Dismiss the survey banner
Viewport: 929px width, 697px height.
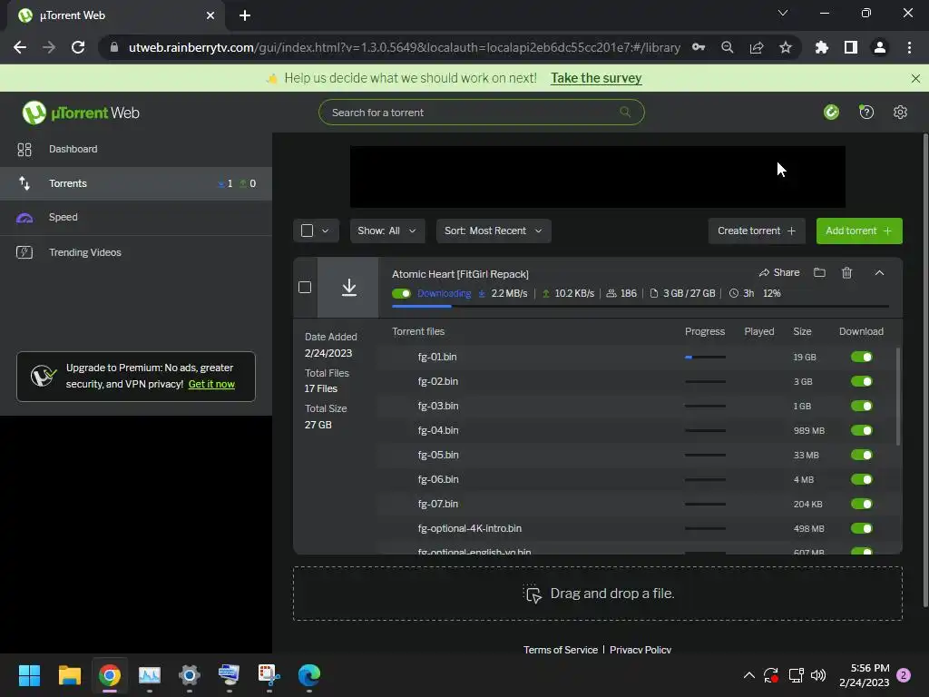(x=915, y=78)
